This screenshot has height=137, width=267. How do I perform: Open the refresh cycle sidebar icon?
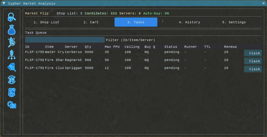pyautogui.click(x=12, y=80)
